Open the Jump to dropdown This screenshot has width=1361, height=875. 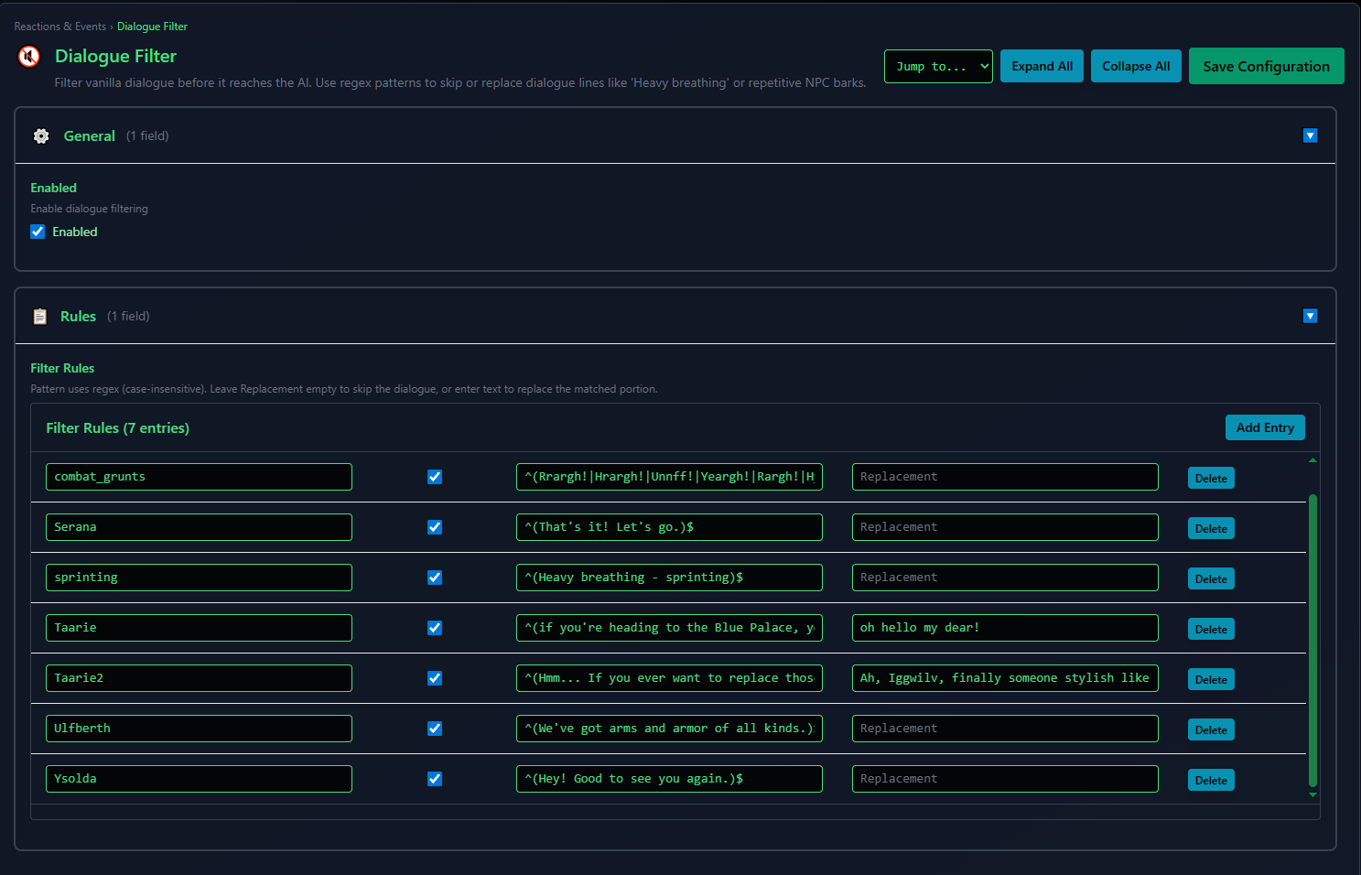[x=937, y=67]
